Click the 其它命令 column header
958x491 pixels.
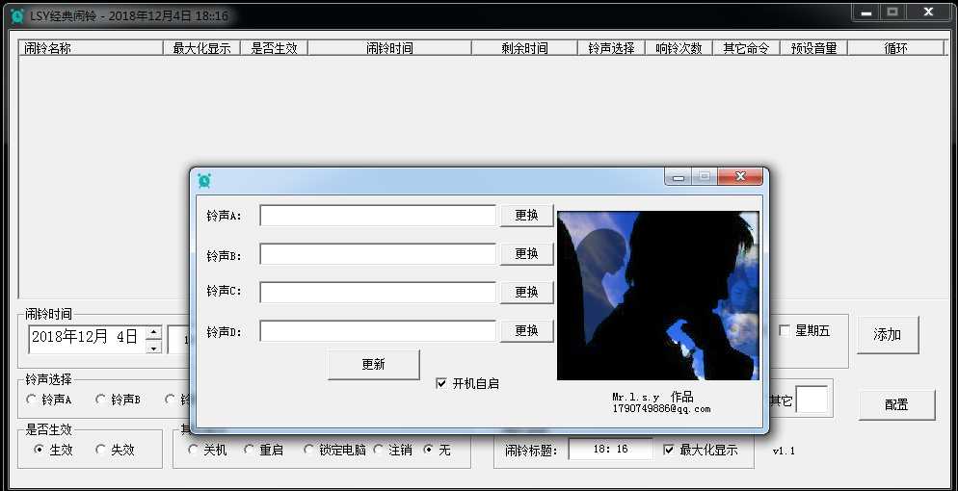tap(747, 48)
